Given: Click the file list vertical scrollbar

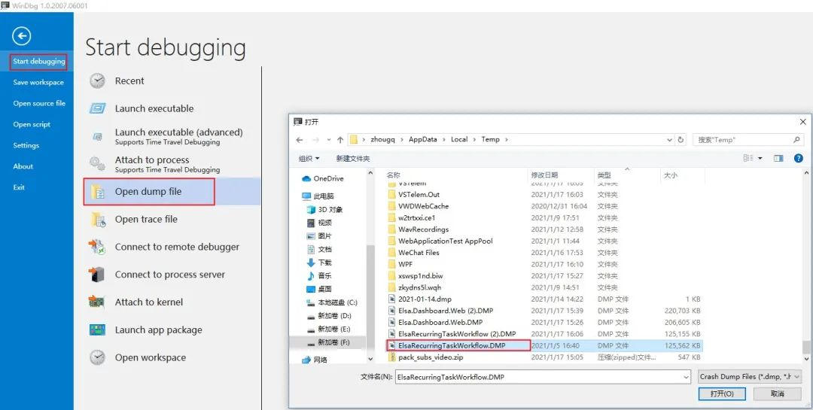Looking at the screenshot, I should [805, 264].
